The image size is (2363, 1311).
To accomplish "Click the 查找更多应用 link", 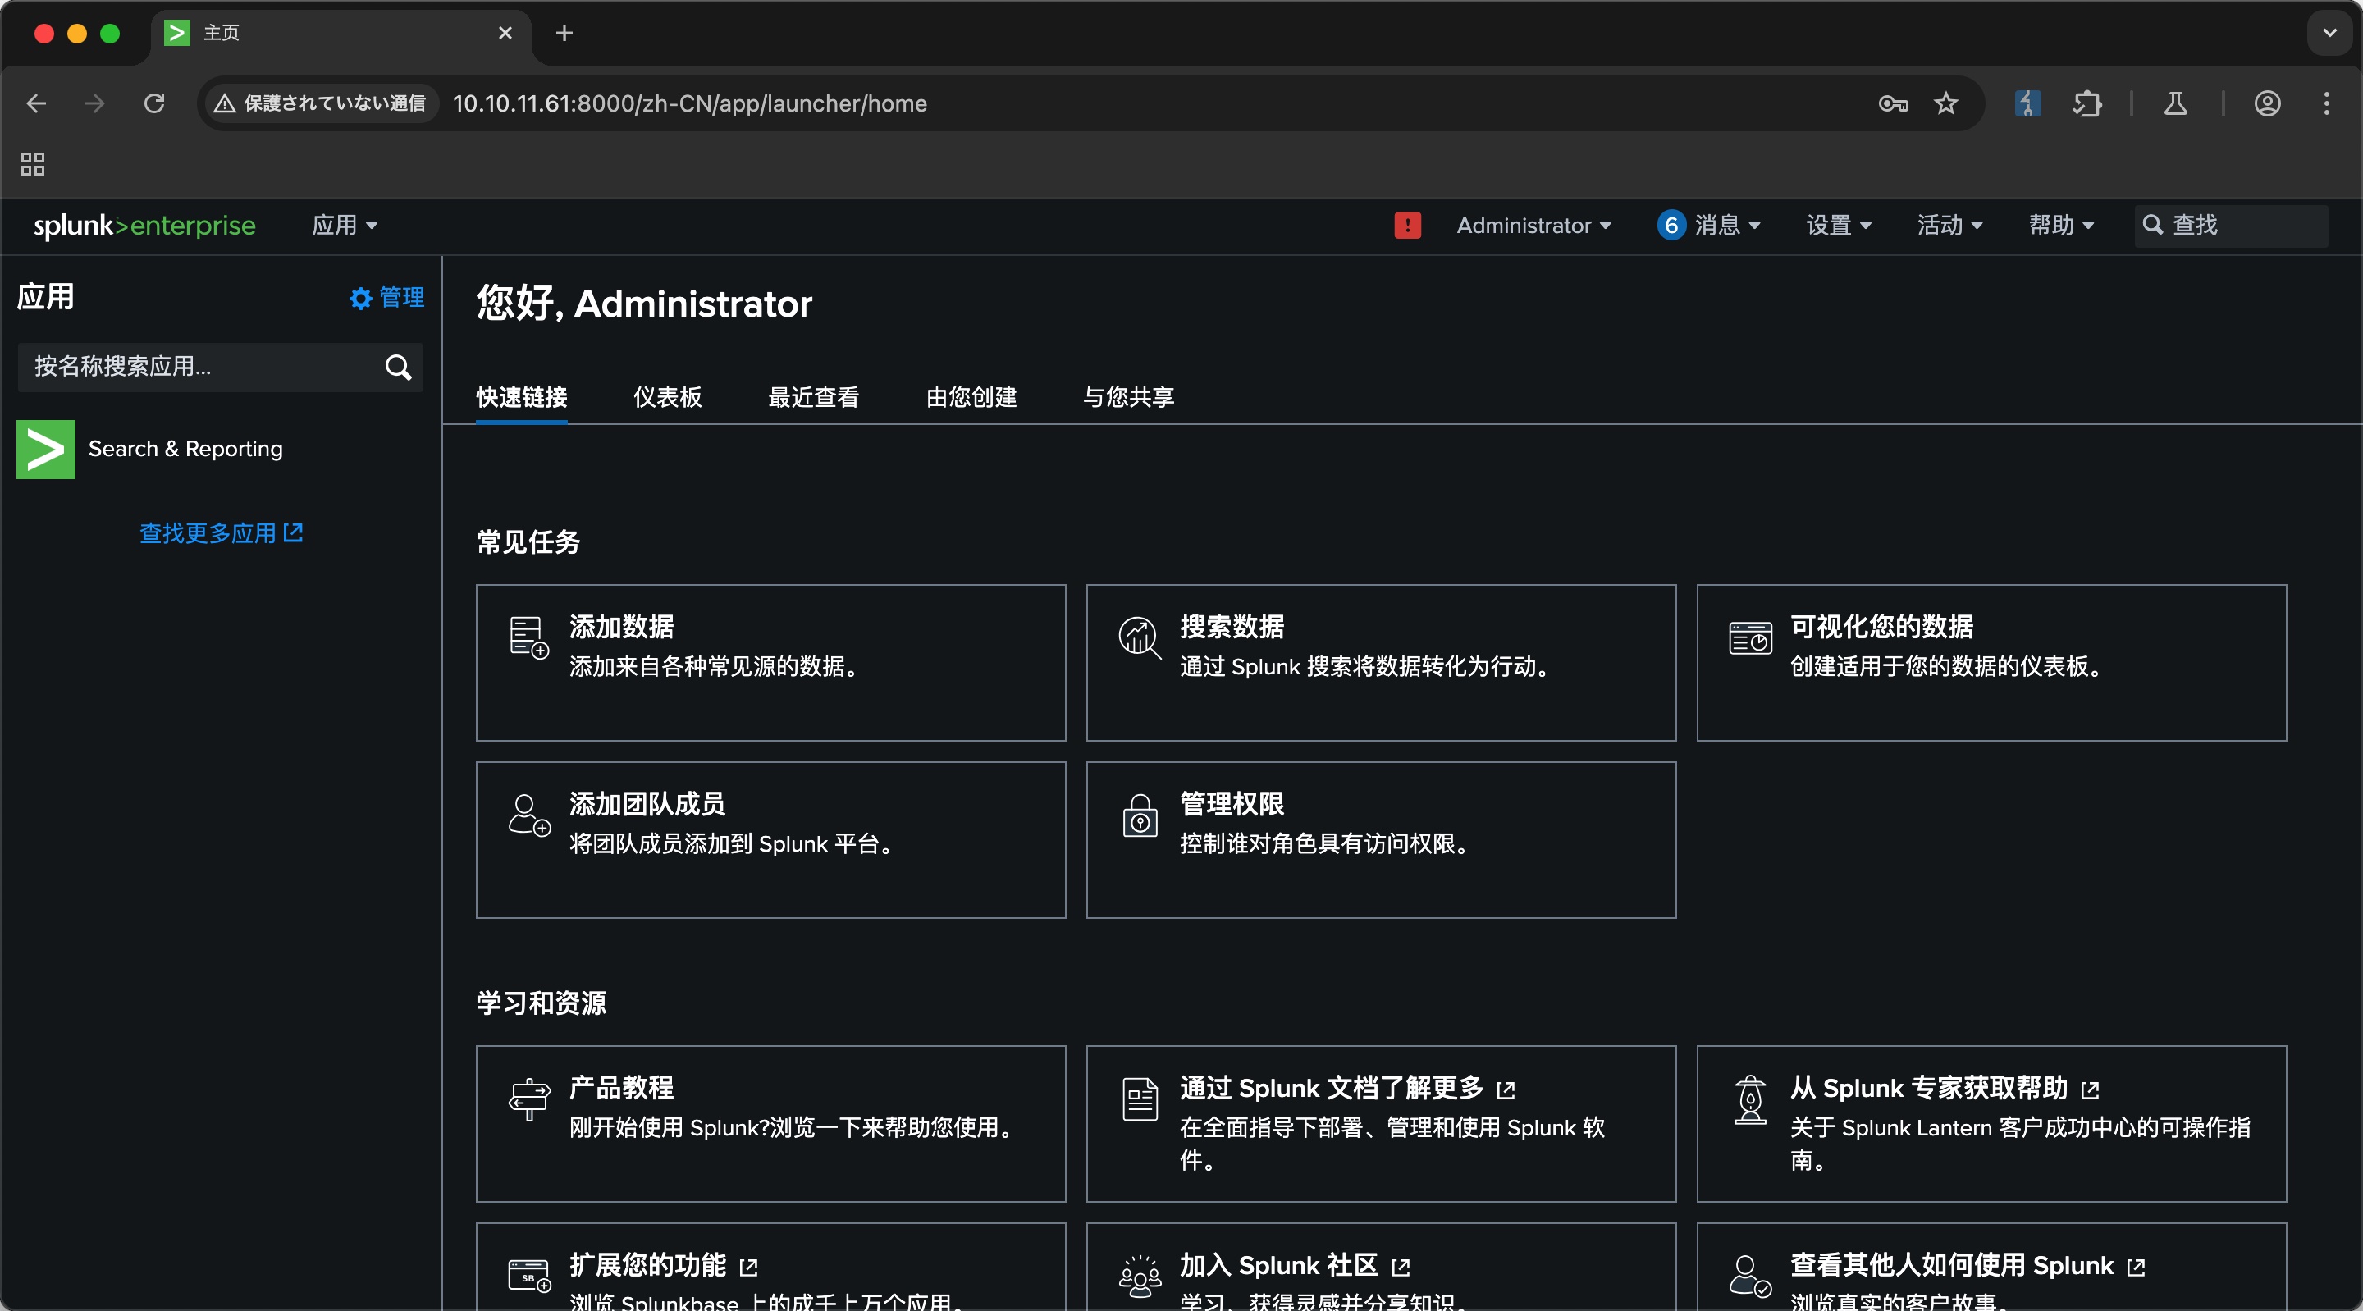I will [220, 533].
